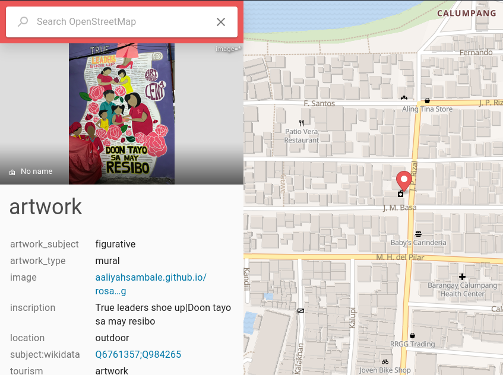The width and height of the screenshot is (503, 375).
Task: Click Barangay Calumpang Health Center cross icon
Action: click(462, 277)
